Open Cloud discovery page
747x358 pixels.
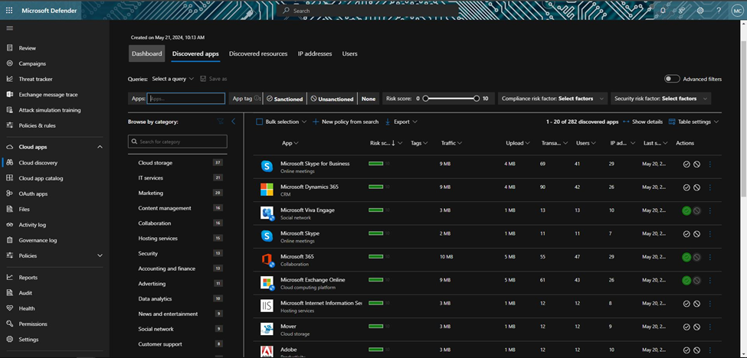pyautogui.click(x=38, y=163)
